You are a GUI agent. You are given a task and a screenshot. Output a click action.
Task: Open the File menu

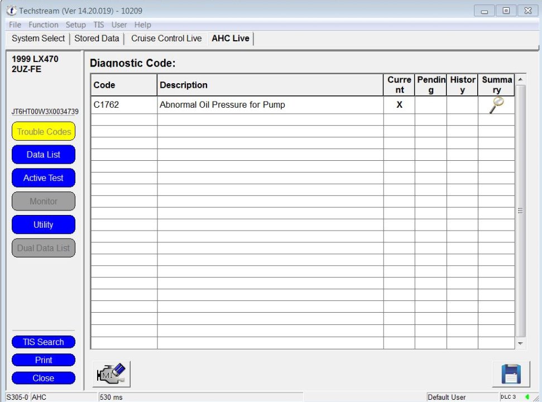coord(15,25)
